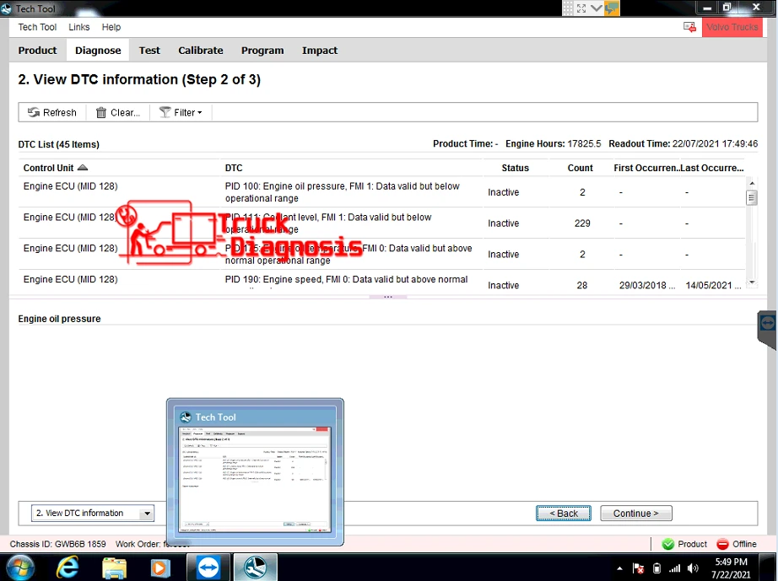Screen dimensions: 778x581
Task: Open the Impact tab
Action: click(320, 51)
